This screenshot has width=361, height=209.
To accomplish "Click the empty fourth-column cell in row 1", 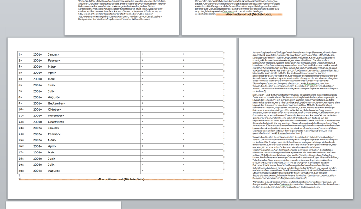I will point(161,54).
